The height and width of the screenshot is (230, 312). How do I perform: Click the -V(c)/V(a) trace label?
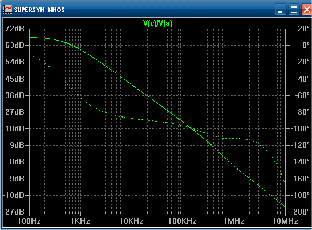pyautogui.click(x=156, y=23)
